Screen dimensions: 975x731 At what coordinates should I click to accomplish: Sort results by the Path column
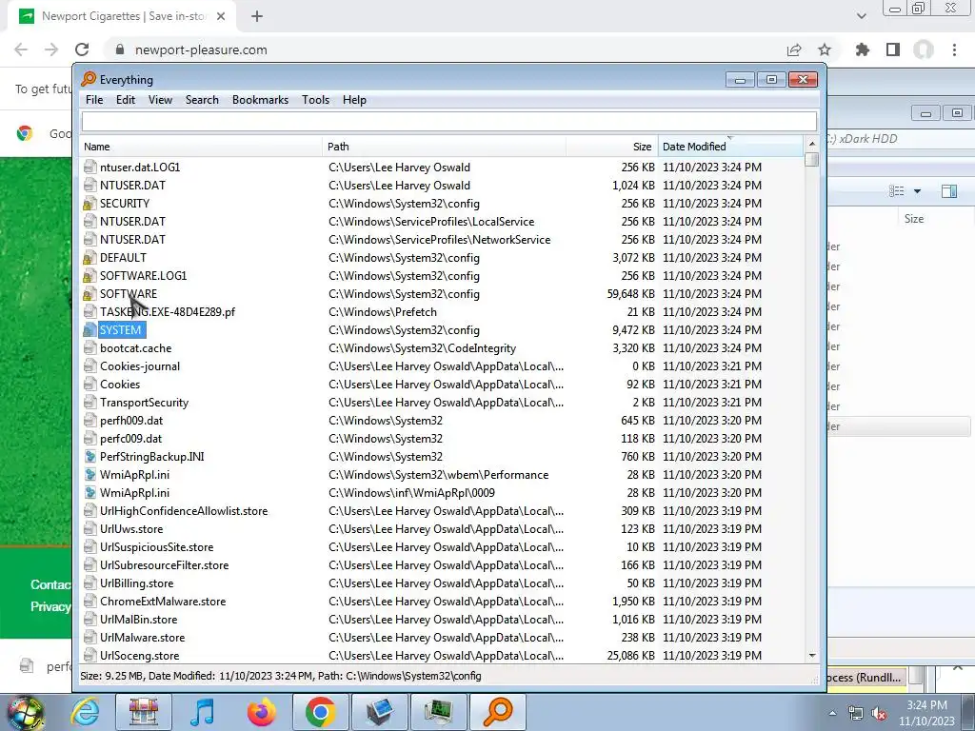click(x=444, y=147)
